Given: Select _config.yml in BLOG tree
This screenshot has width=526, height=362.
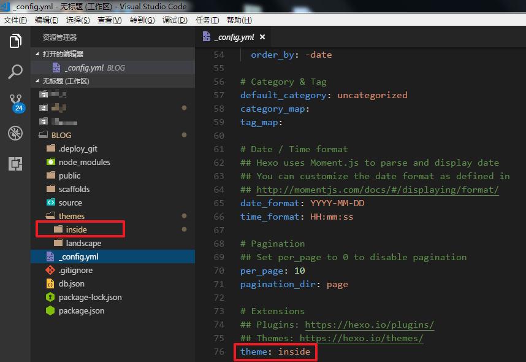Looking at the screenshot, I should [112, 256].
